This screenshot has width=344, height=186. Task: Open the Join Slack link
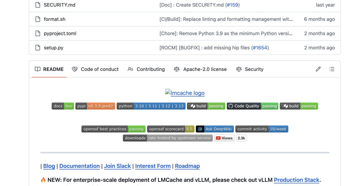pos(118,166)
